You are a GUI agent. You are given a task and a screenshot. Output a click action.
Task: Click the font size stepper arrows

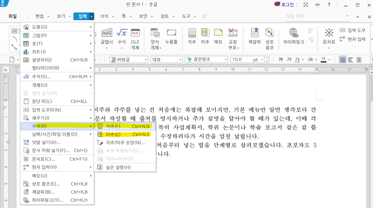[267, 59]
